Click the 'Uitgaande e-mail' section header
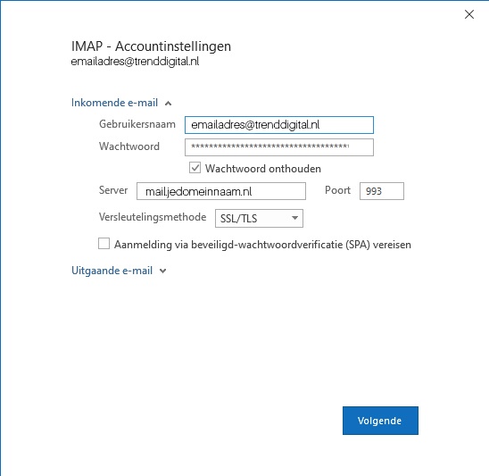This screenshot has height=476, width=489. 112,271
